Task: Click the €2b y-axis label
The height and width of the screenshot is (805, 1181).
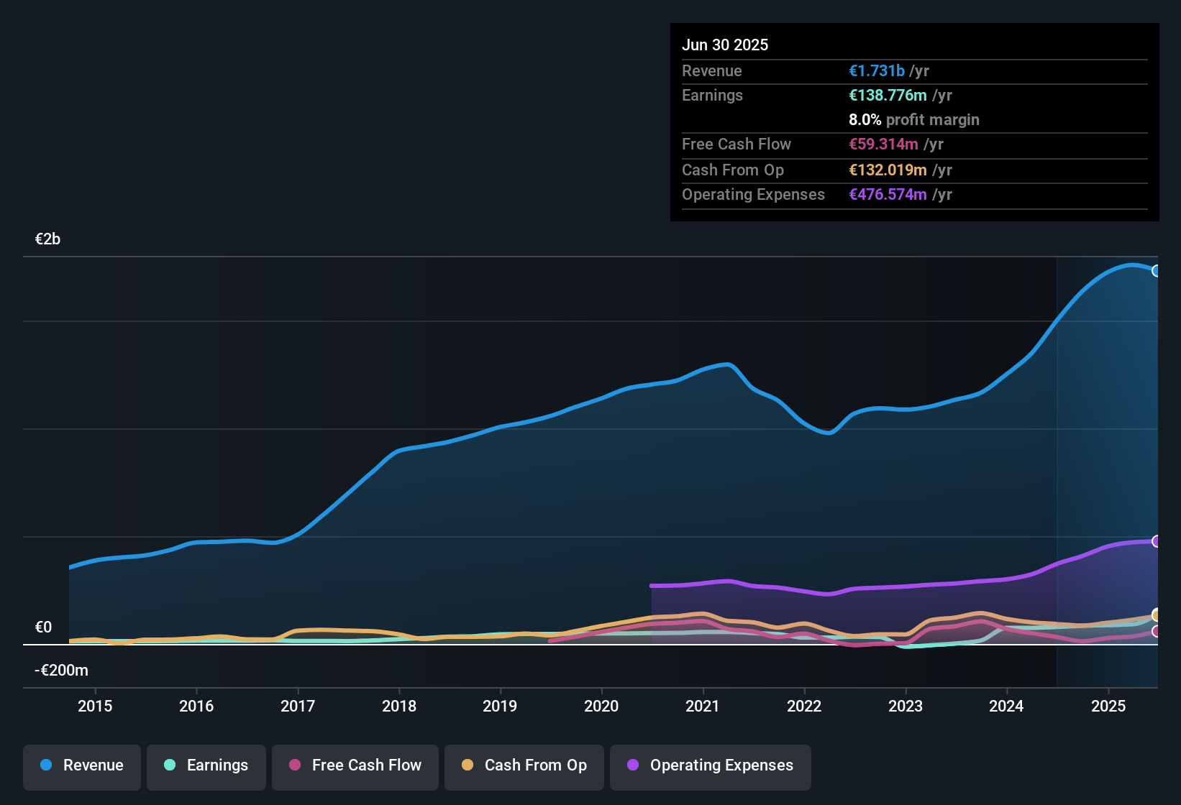Action: point(48,239)
